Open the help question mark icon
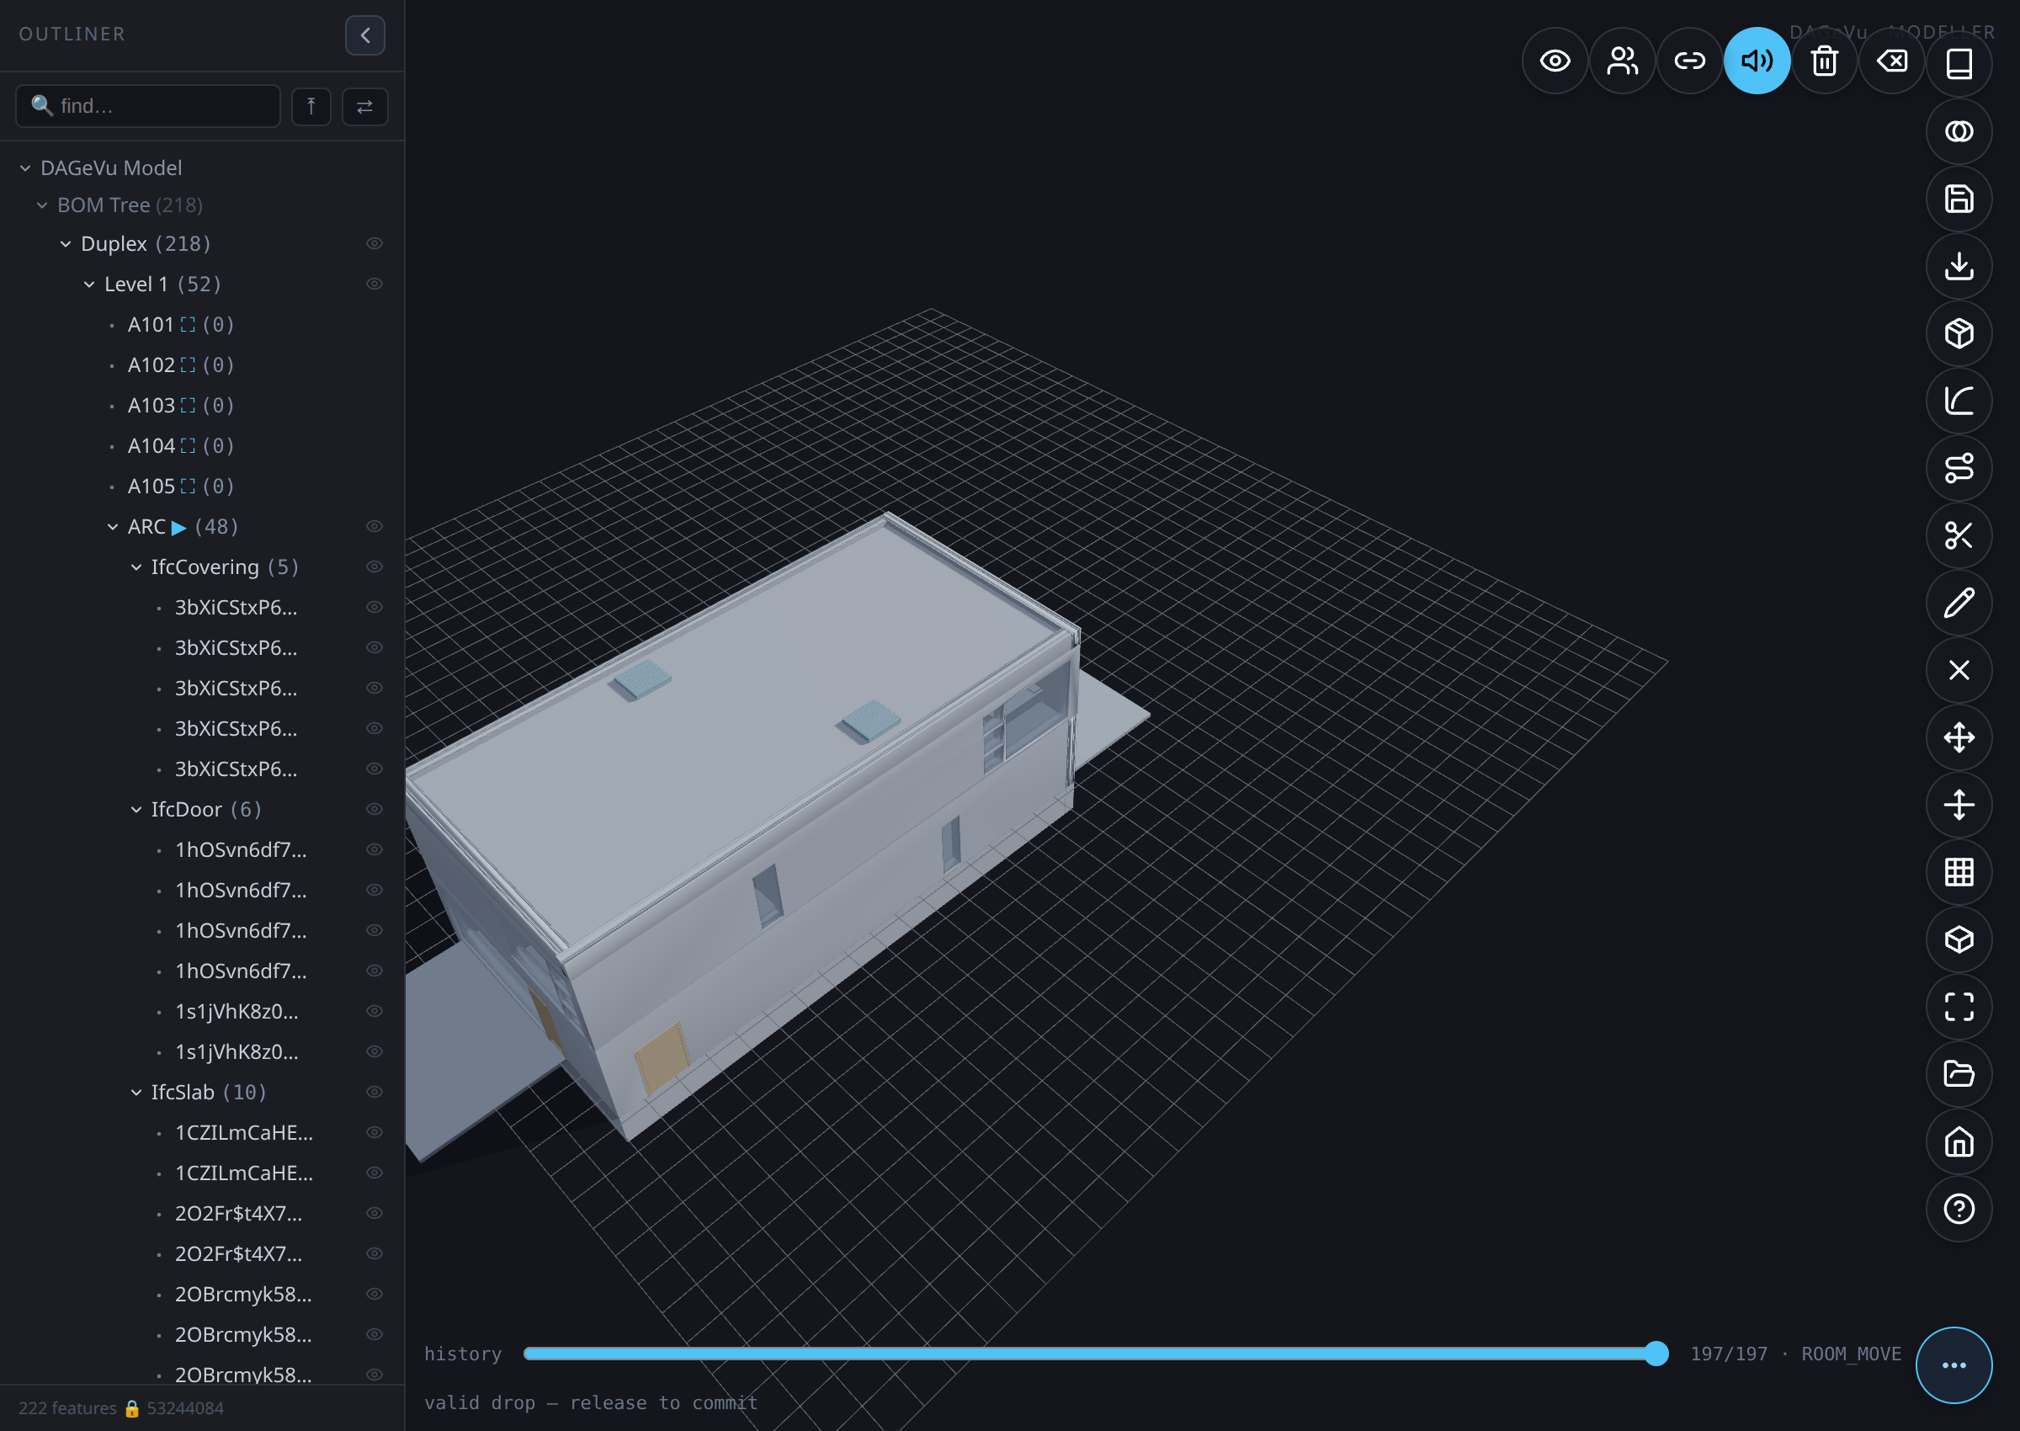The height and width of the screenshot is (1431, 2020). coord(1959,1209)
